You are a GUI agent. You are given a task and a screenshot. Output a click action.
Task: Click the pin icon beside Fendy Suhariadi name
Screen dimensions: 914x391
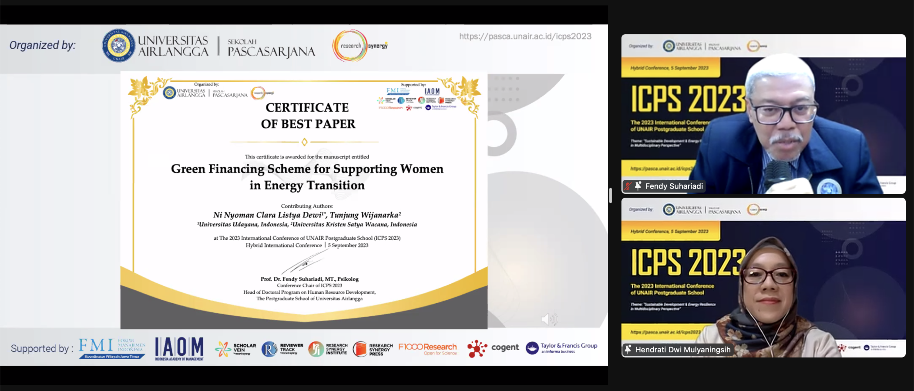point(638,186)
